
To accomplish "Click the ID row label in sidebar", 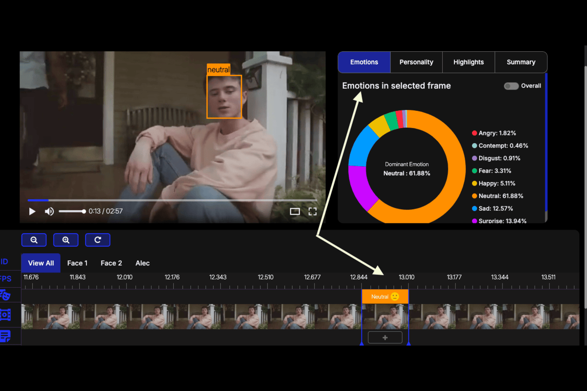I will pos(4,261).
